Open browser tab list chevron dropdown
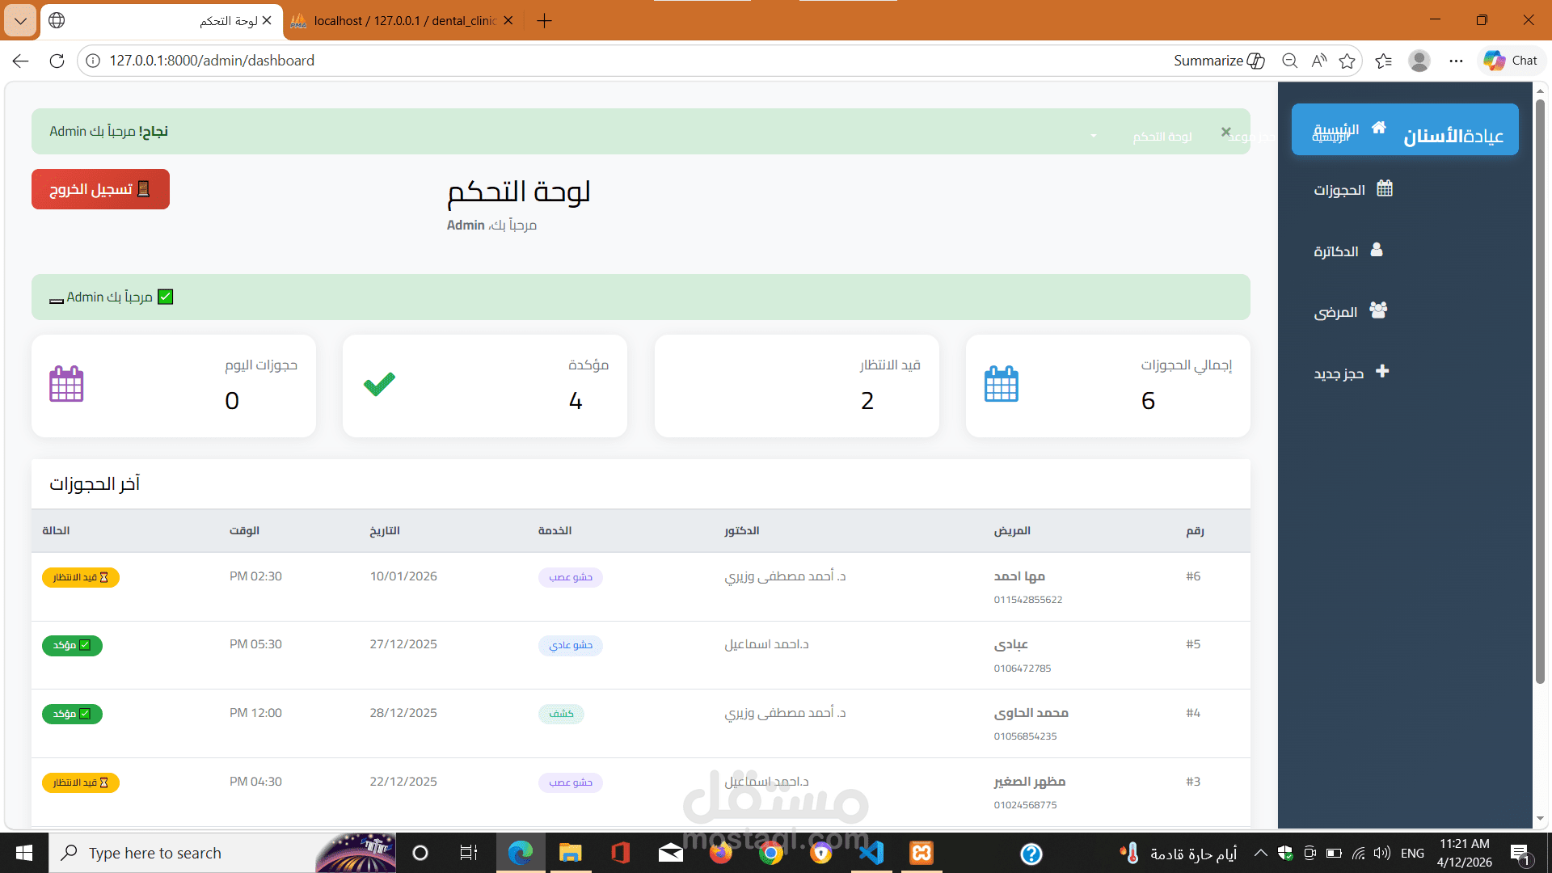This screenshot has width=1552, height=873. pos(20,20)
